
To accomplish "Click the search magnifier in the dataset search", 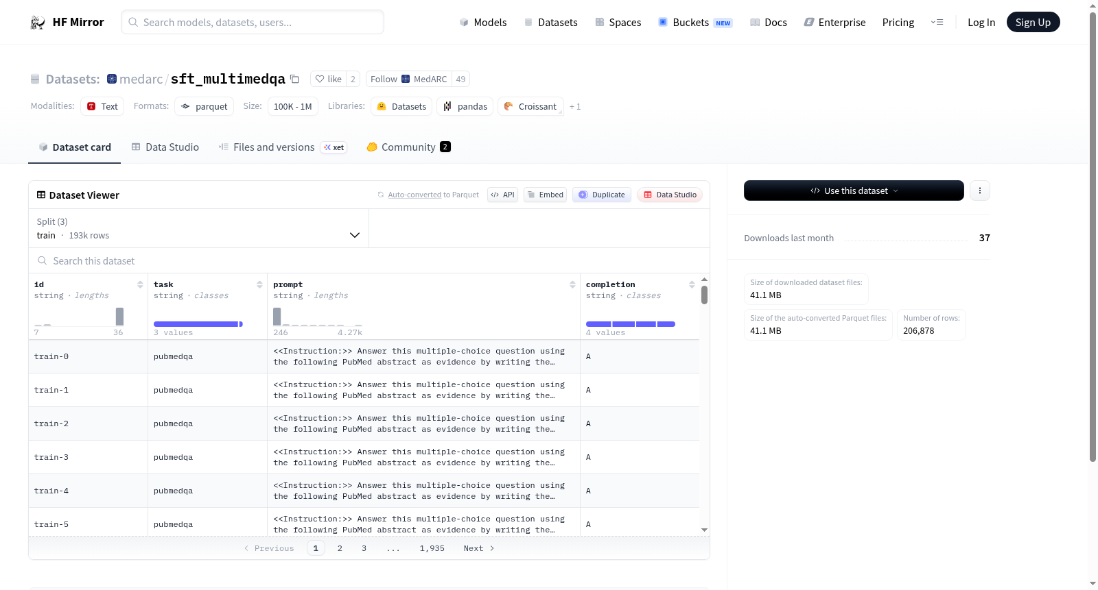I will click(x=43, y=261).
